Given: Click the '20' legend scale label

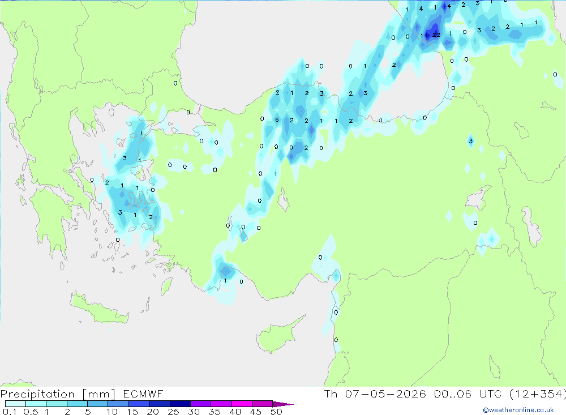Looking at the screenshot, I should click(153, 412).
